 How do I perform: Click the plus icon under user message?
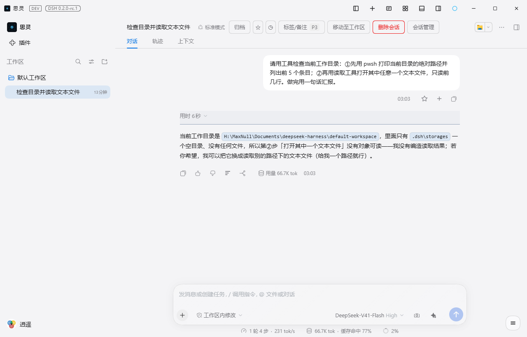click(439, 99)
